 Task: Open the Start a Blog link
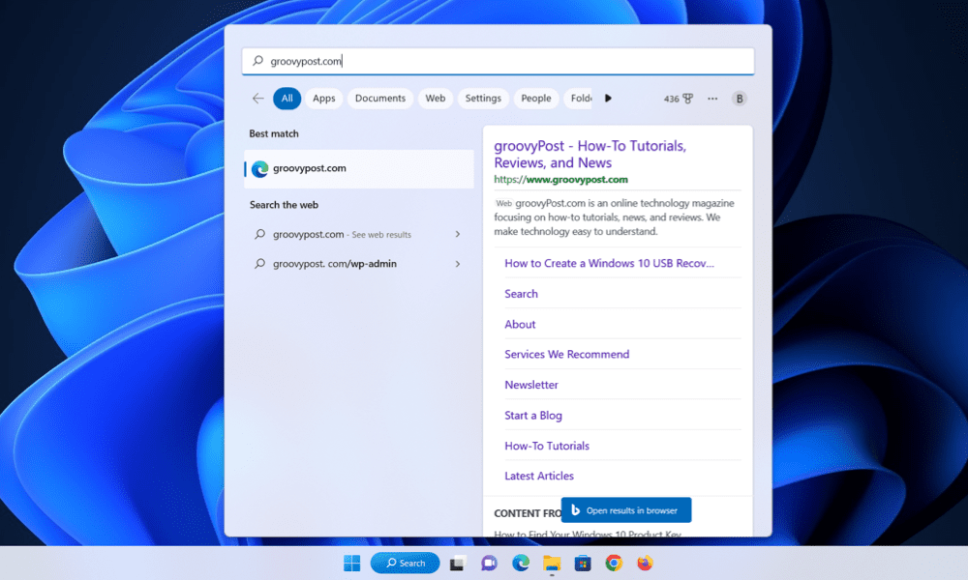point(533,416)
